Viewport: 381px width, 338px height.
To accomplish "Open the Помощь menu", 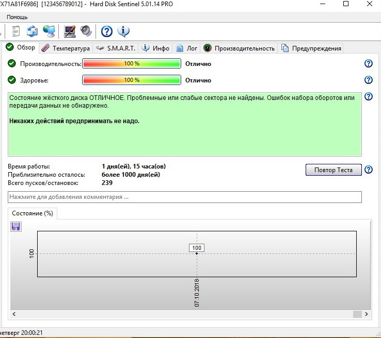I will (17, 17).
